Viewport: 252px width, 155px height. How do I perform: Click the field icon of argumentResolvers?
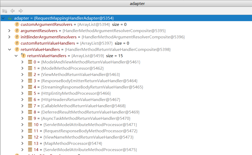tap(17, 31)
